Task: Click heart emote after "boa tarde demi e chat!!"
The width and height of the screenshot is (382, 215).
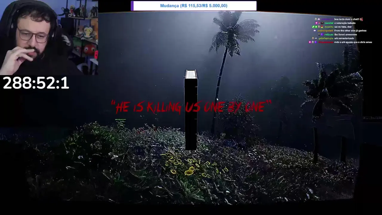Action: click(361, 19)
